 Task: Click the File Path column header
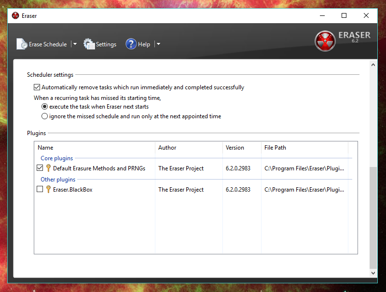pos(304,148)
